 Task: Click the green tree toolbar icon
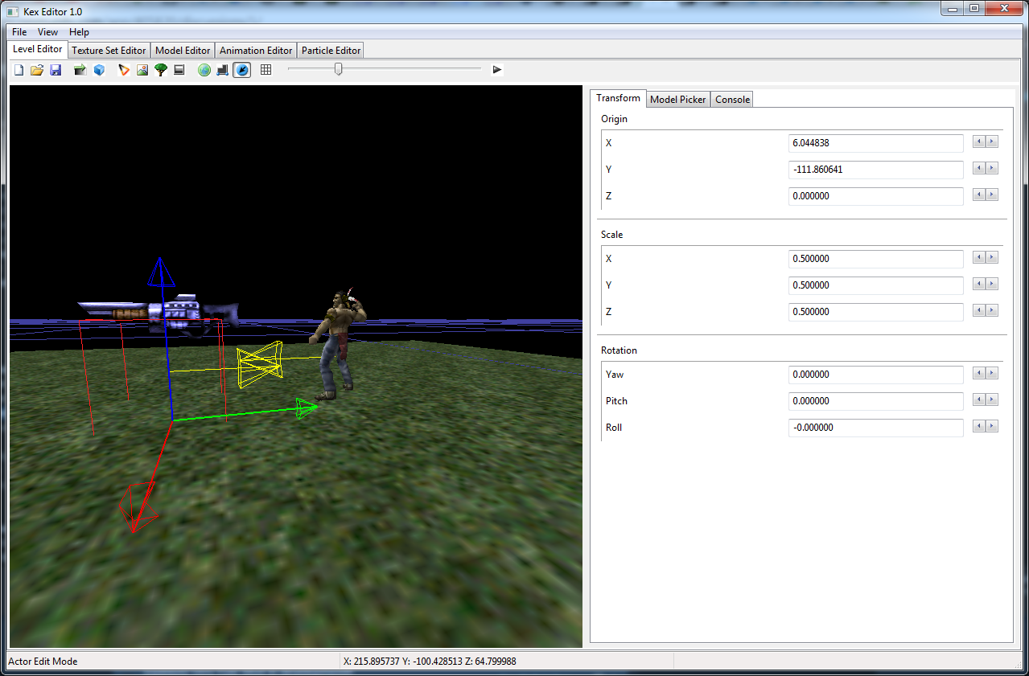(x=161, y=70)
